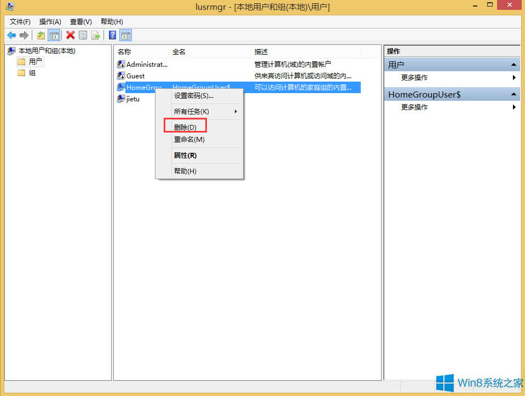Collapse the 用户 section in the Actions pane

[513, 64]
